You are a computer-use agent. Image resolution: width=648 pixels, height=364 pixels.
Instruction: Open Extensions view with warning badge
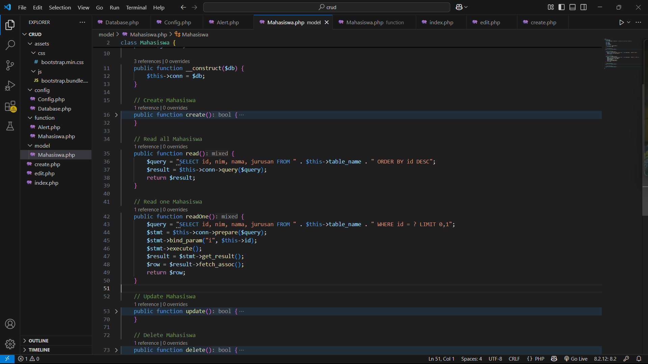click(10, 106)
